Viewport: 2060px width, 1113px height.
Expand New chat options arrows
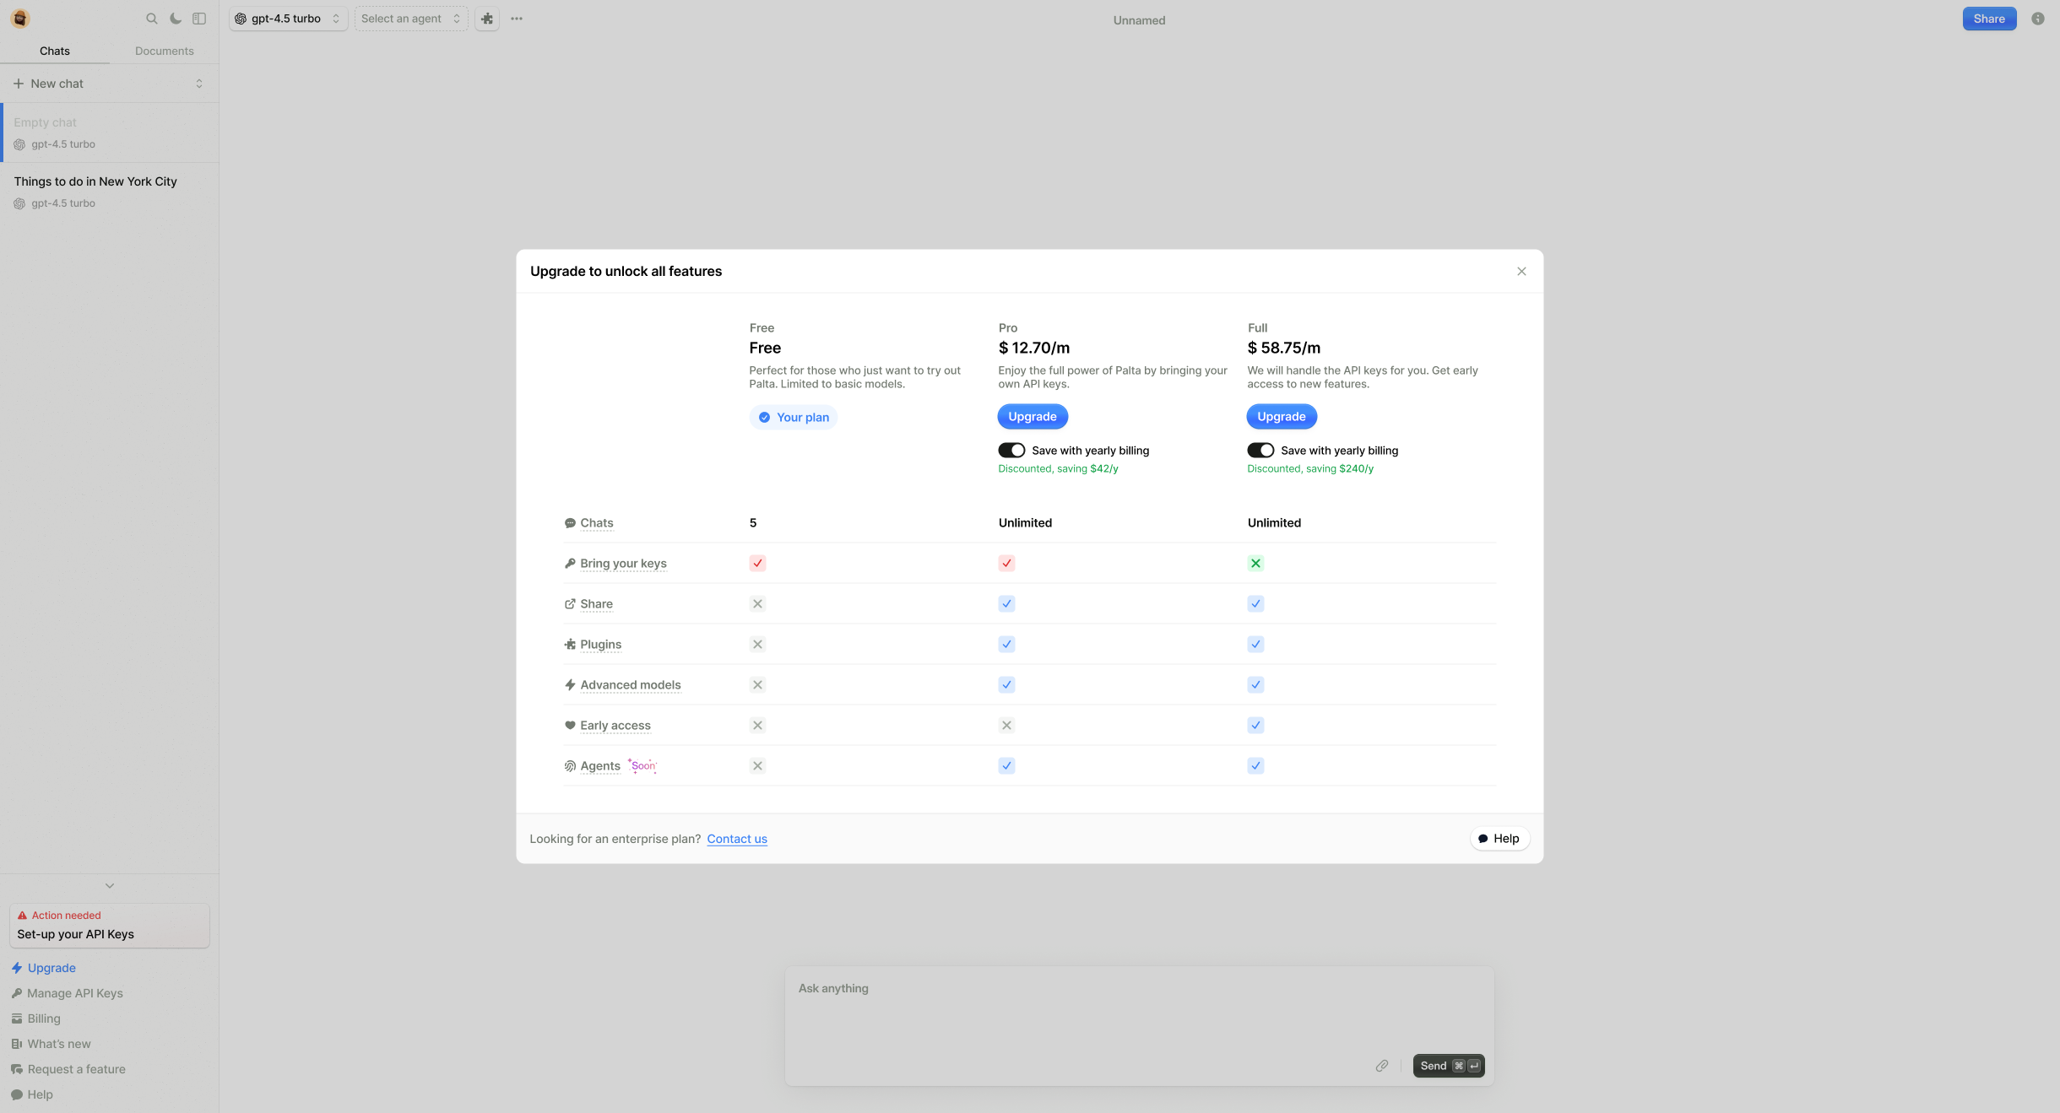199,84
